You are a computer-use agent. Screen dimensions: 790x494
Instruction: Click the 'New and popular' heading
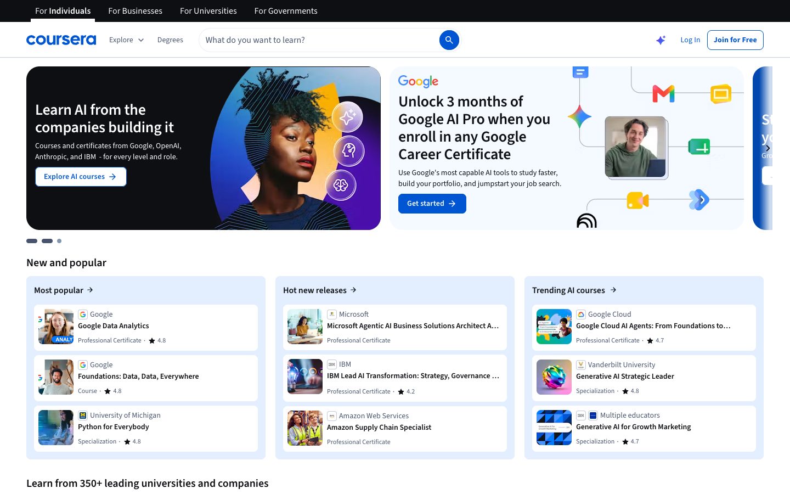[66, 263]
